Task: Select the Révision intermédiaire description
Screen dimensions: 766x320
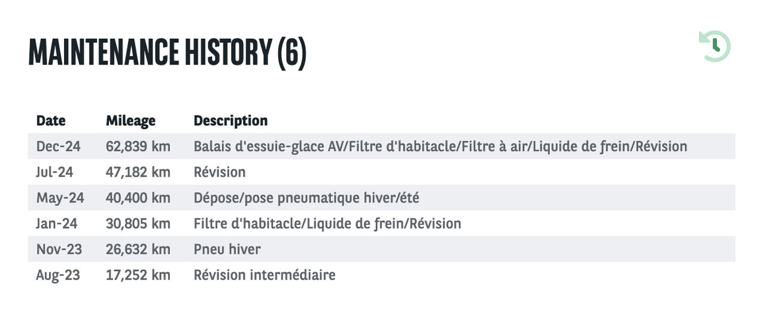Action: coord(265,275)
